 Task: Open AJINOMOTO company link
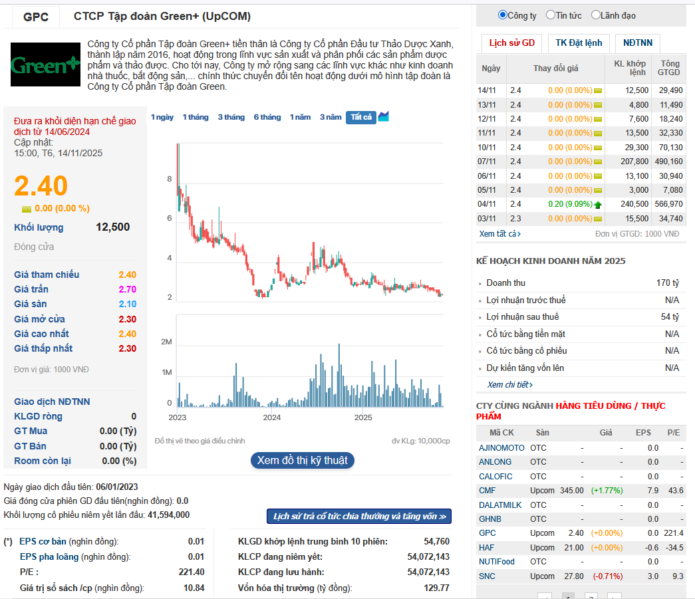501,448
